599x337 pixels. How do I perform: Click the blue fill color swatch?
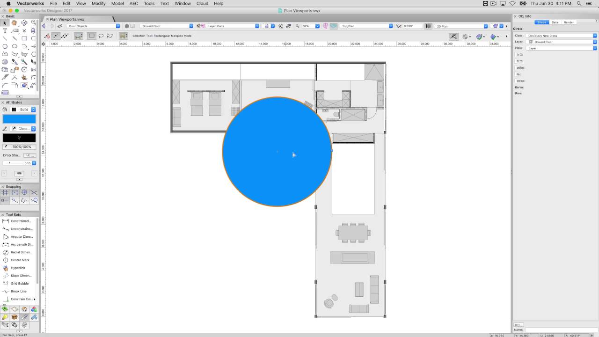(19, 119)
